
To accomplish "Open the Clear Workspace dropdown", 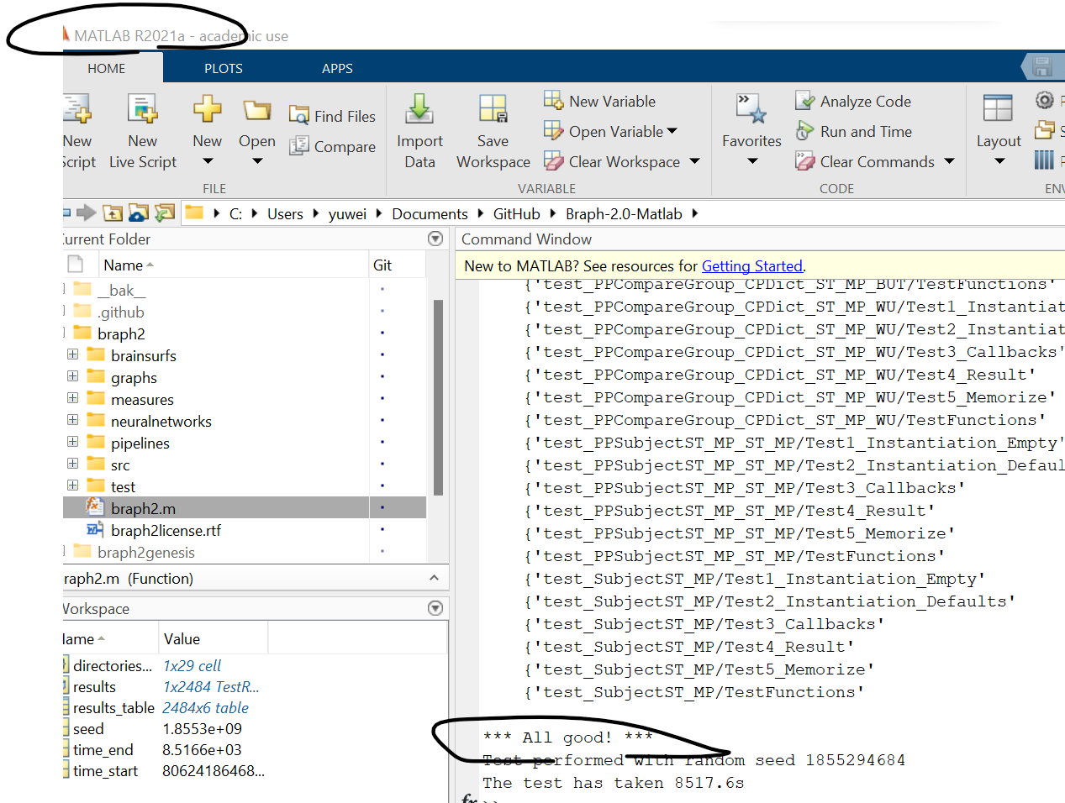I will [x=693, y=161].
